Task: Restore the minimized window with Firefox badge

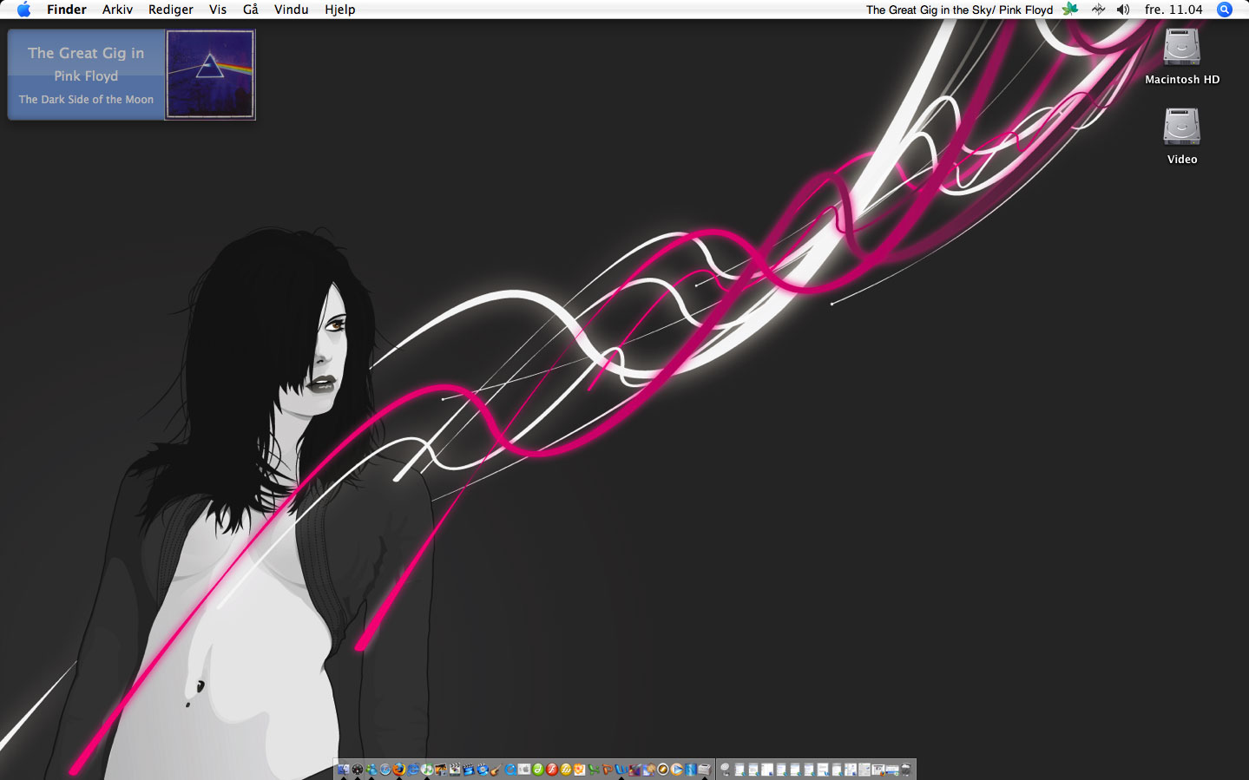Action: pyautogui.click(x=878, y=770)
